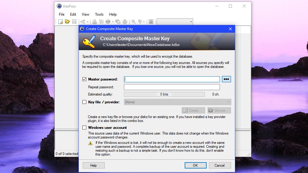Screen dimensions: 308x173
Task: Click the yellow warning triangle icon
Action: [90, 143]
